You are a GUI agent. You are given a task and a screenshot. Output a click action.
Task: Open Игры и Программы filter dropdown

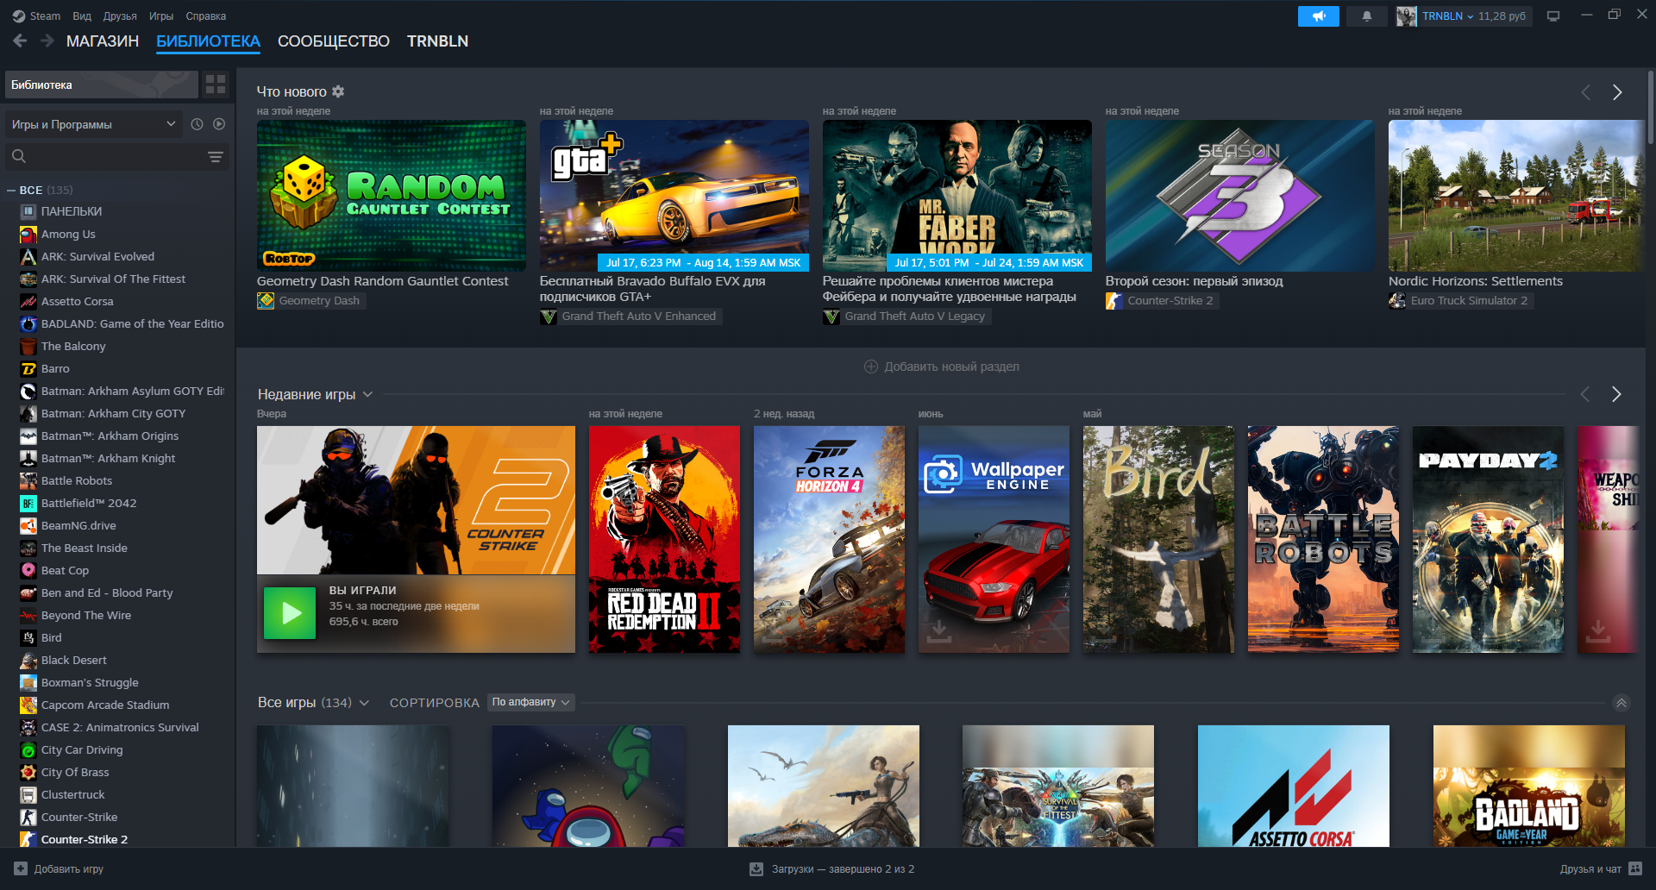click(x=94, y=124)
